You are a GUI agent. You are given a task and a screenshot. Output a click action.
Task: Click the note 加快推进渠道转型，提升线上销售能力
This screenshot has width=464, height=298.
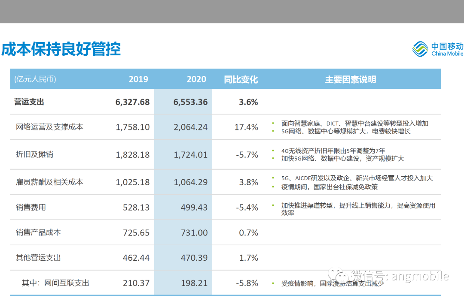point(336,205)
